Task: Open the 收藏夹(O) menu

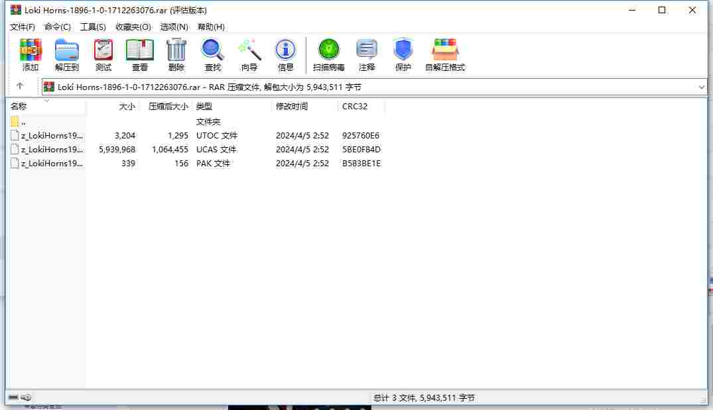Action: coord(133,26)
